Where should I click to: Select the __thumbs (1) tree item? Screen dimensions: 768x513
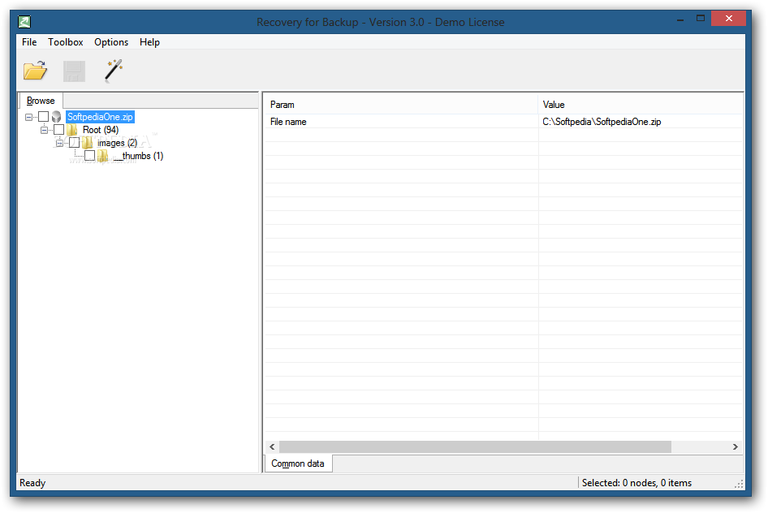[x=138, y=156]
